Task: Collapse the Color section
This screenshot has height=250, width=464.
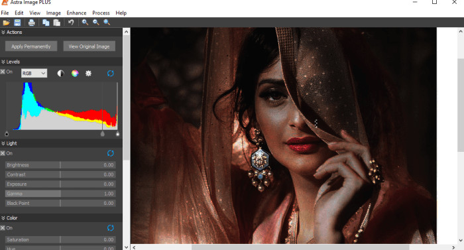Action: click(3, 218)
